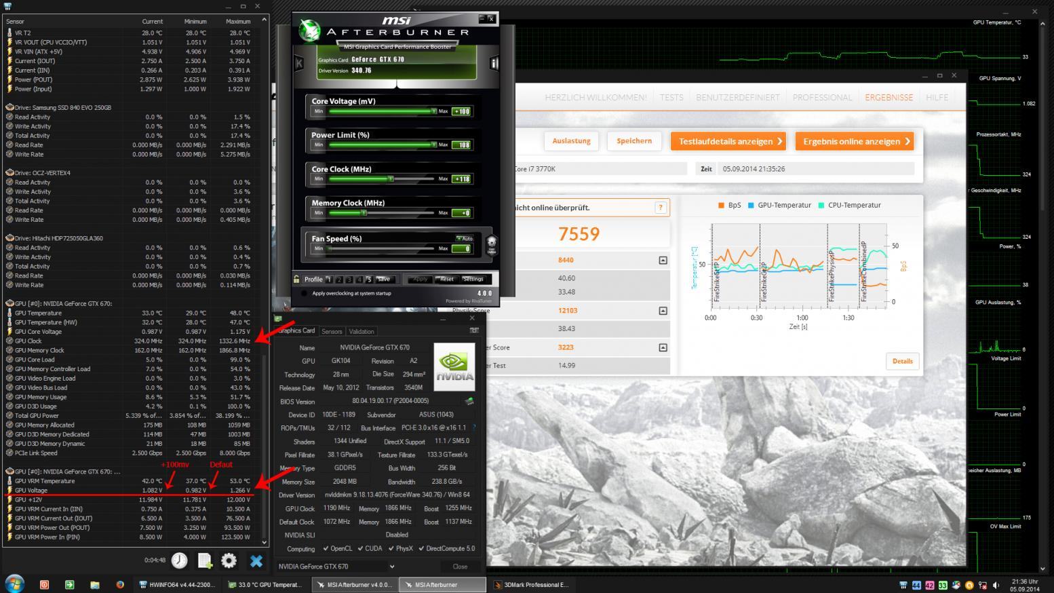Viewport: 1054px width, 593px height.
Task: Click the tray temperature icon showing 33
Action: click(x=943, y=585)
